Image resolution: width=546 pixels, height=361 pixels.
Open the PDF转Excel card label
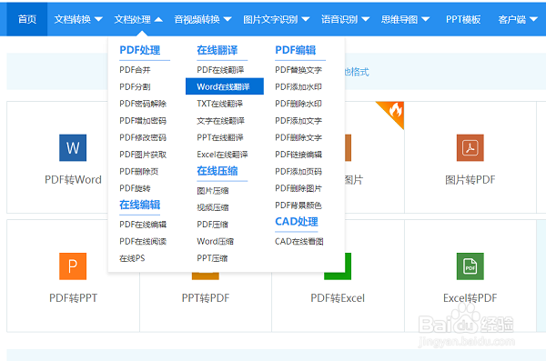point(338,298)
